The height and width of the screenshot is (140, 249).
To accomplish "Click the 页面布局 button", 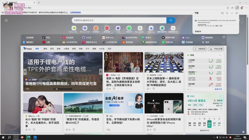I will point(200,49).
